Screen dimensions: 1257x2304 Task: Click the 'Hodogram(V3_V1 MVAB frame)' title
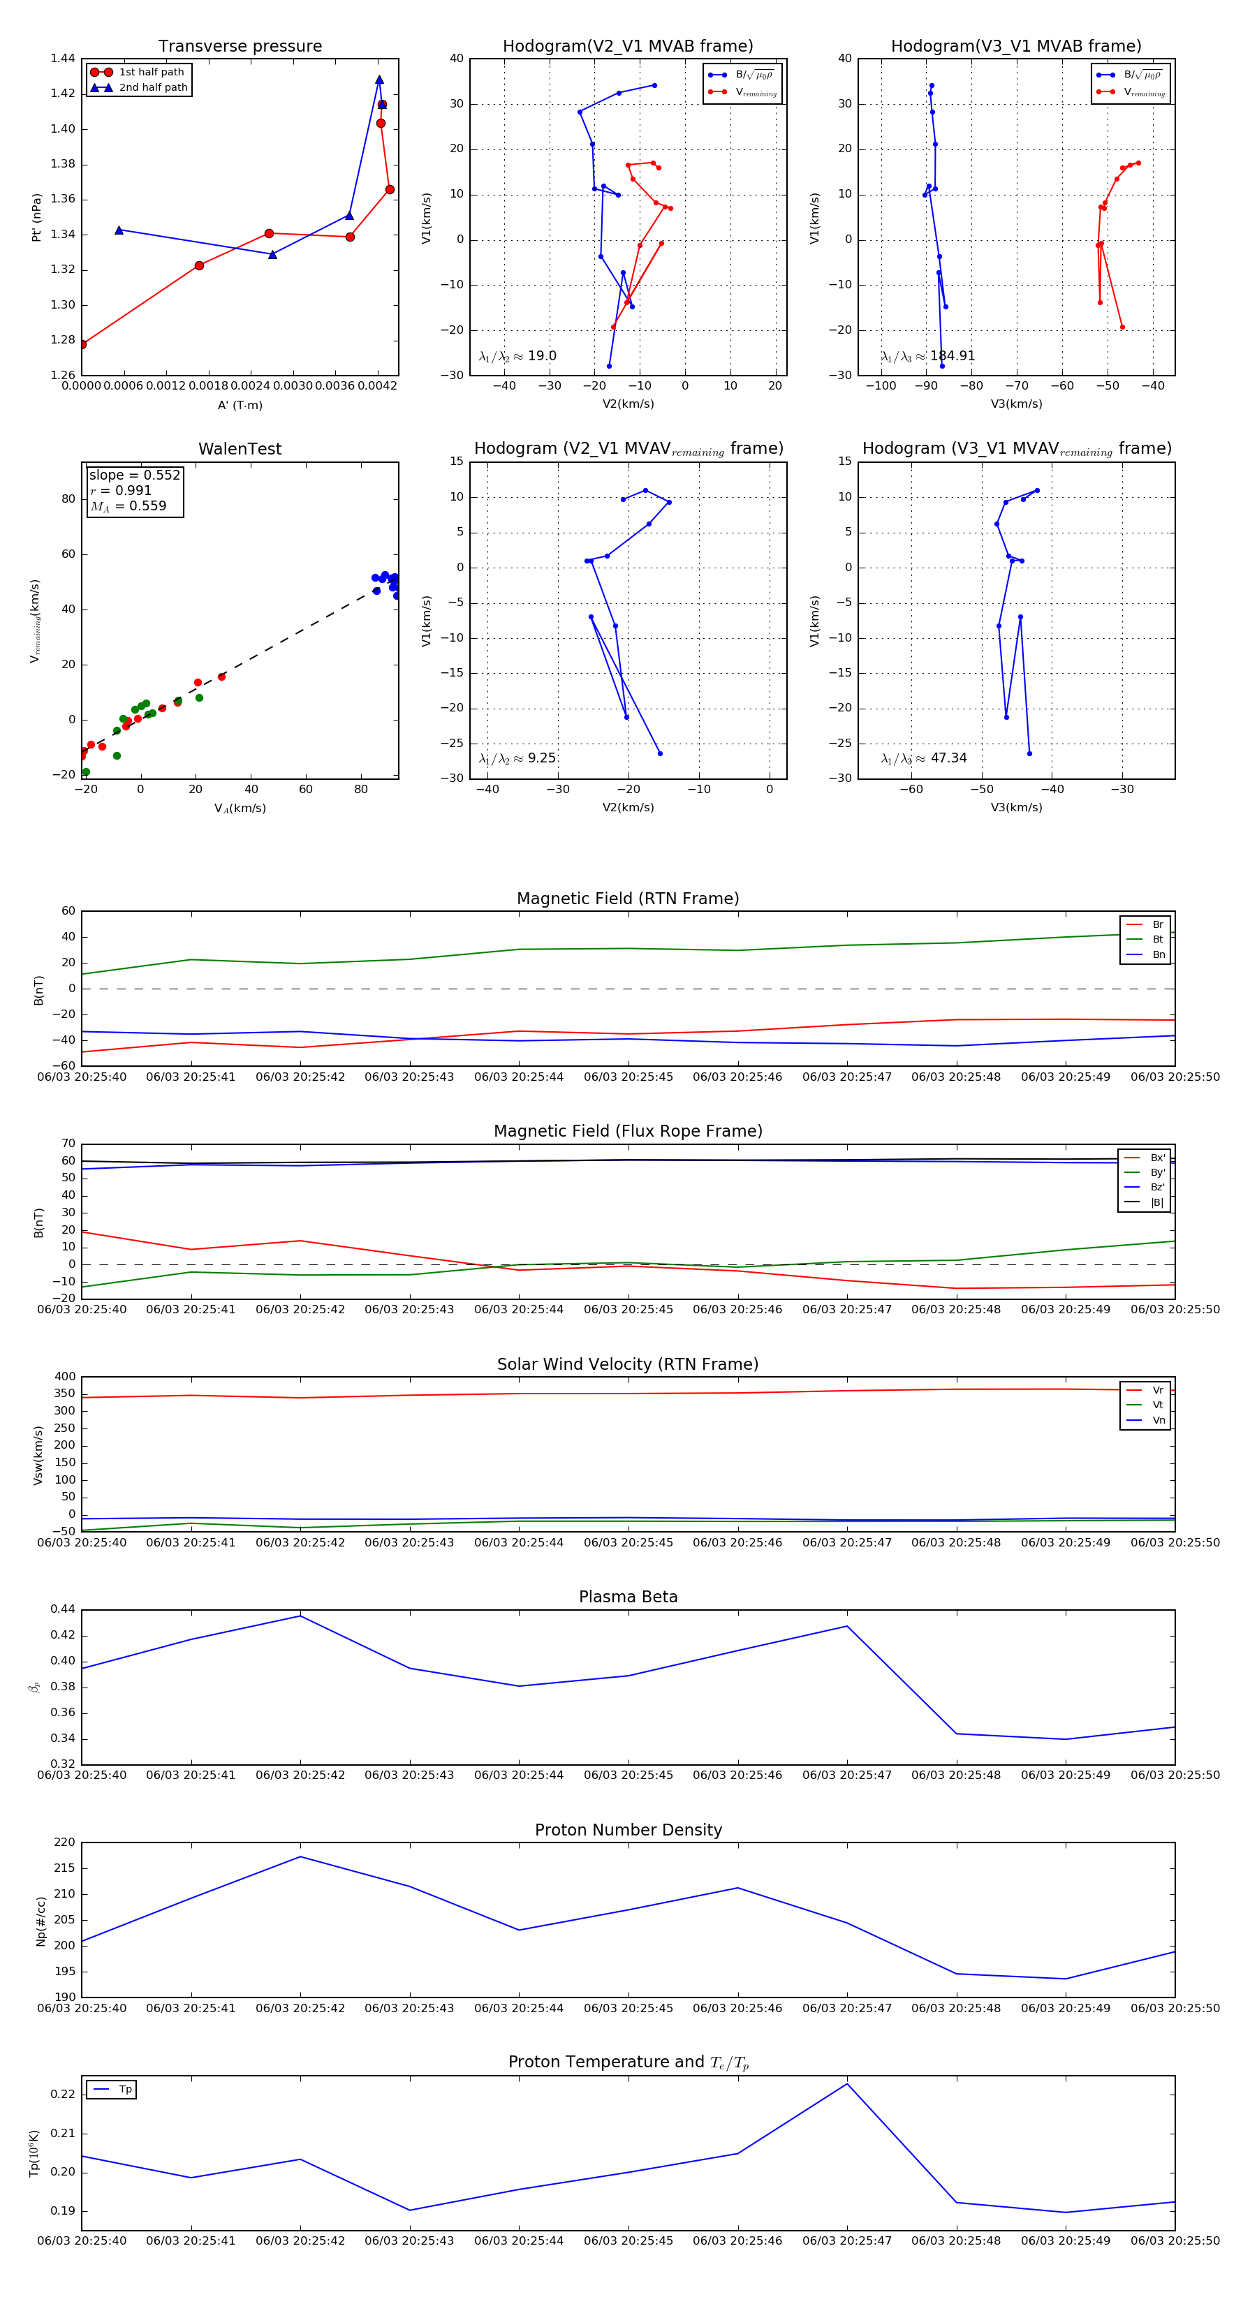(1016, 47)
